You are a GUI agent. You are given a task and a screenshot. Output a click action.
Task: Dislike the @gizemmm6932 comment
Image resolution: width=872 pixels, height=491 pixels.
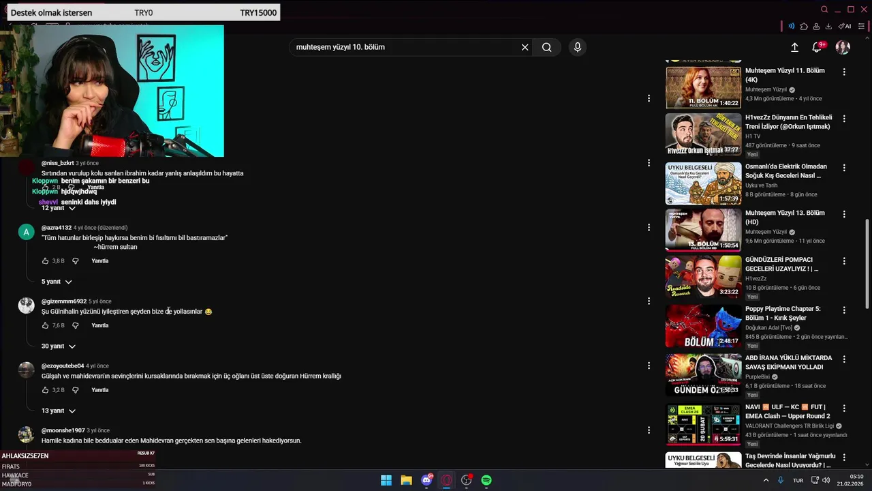tap(76, 325)
